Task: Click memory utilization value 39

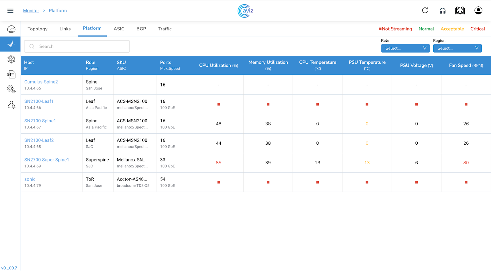Action: click(x=268, y=163)
